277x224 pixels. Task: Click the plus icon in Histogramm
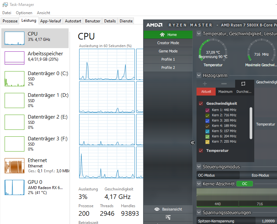(205, 84)
